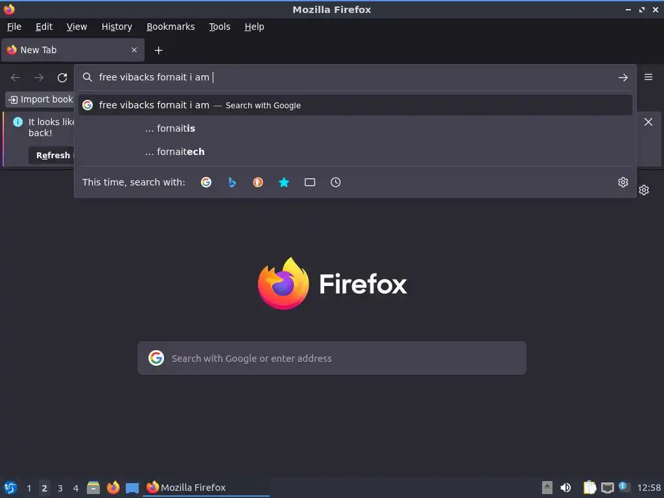664x498 pixels.
Task: Launch Firefox from taskbar quick launch
Action: pyautogui.click(x=113, y=488)
